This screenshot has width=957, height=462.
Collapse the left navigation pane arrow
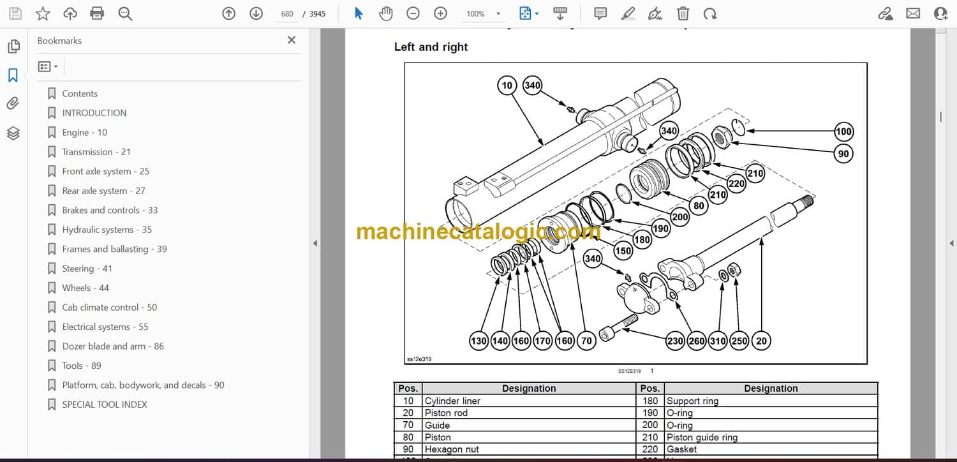pos(314,243)
